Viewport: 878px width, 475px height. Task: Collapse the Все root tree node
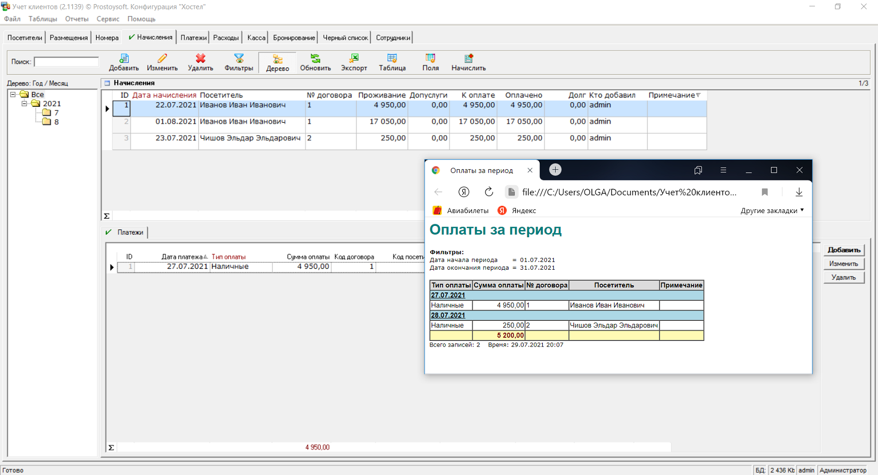point(13,94)
